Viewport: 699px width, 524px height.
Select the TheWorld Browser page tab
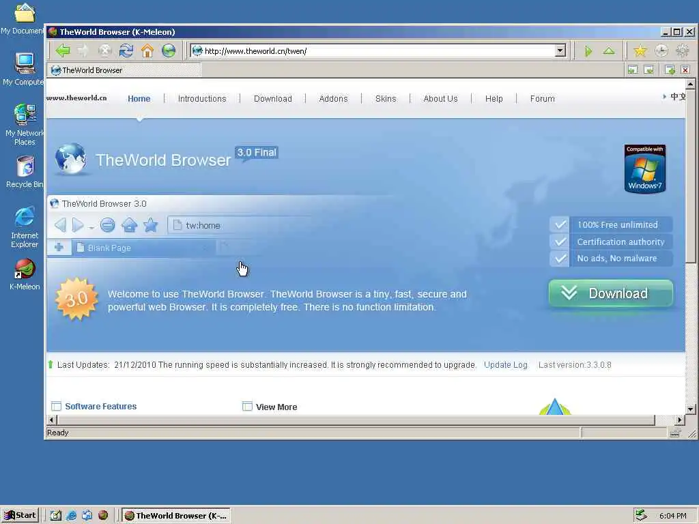coord(124,70)
